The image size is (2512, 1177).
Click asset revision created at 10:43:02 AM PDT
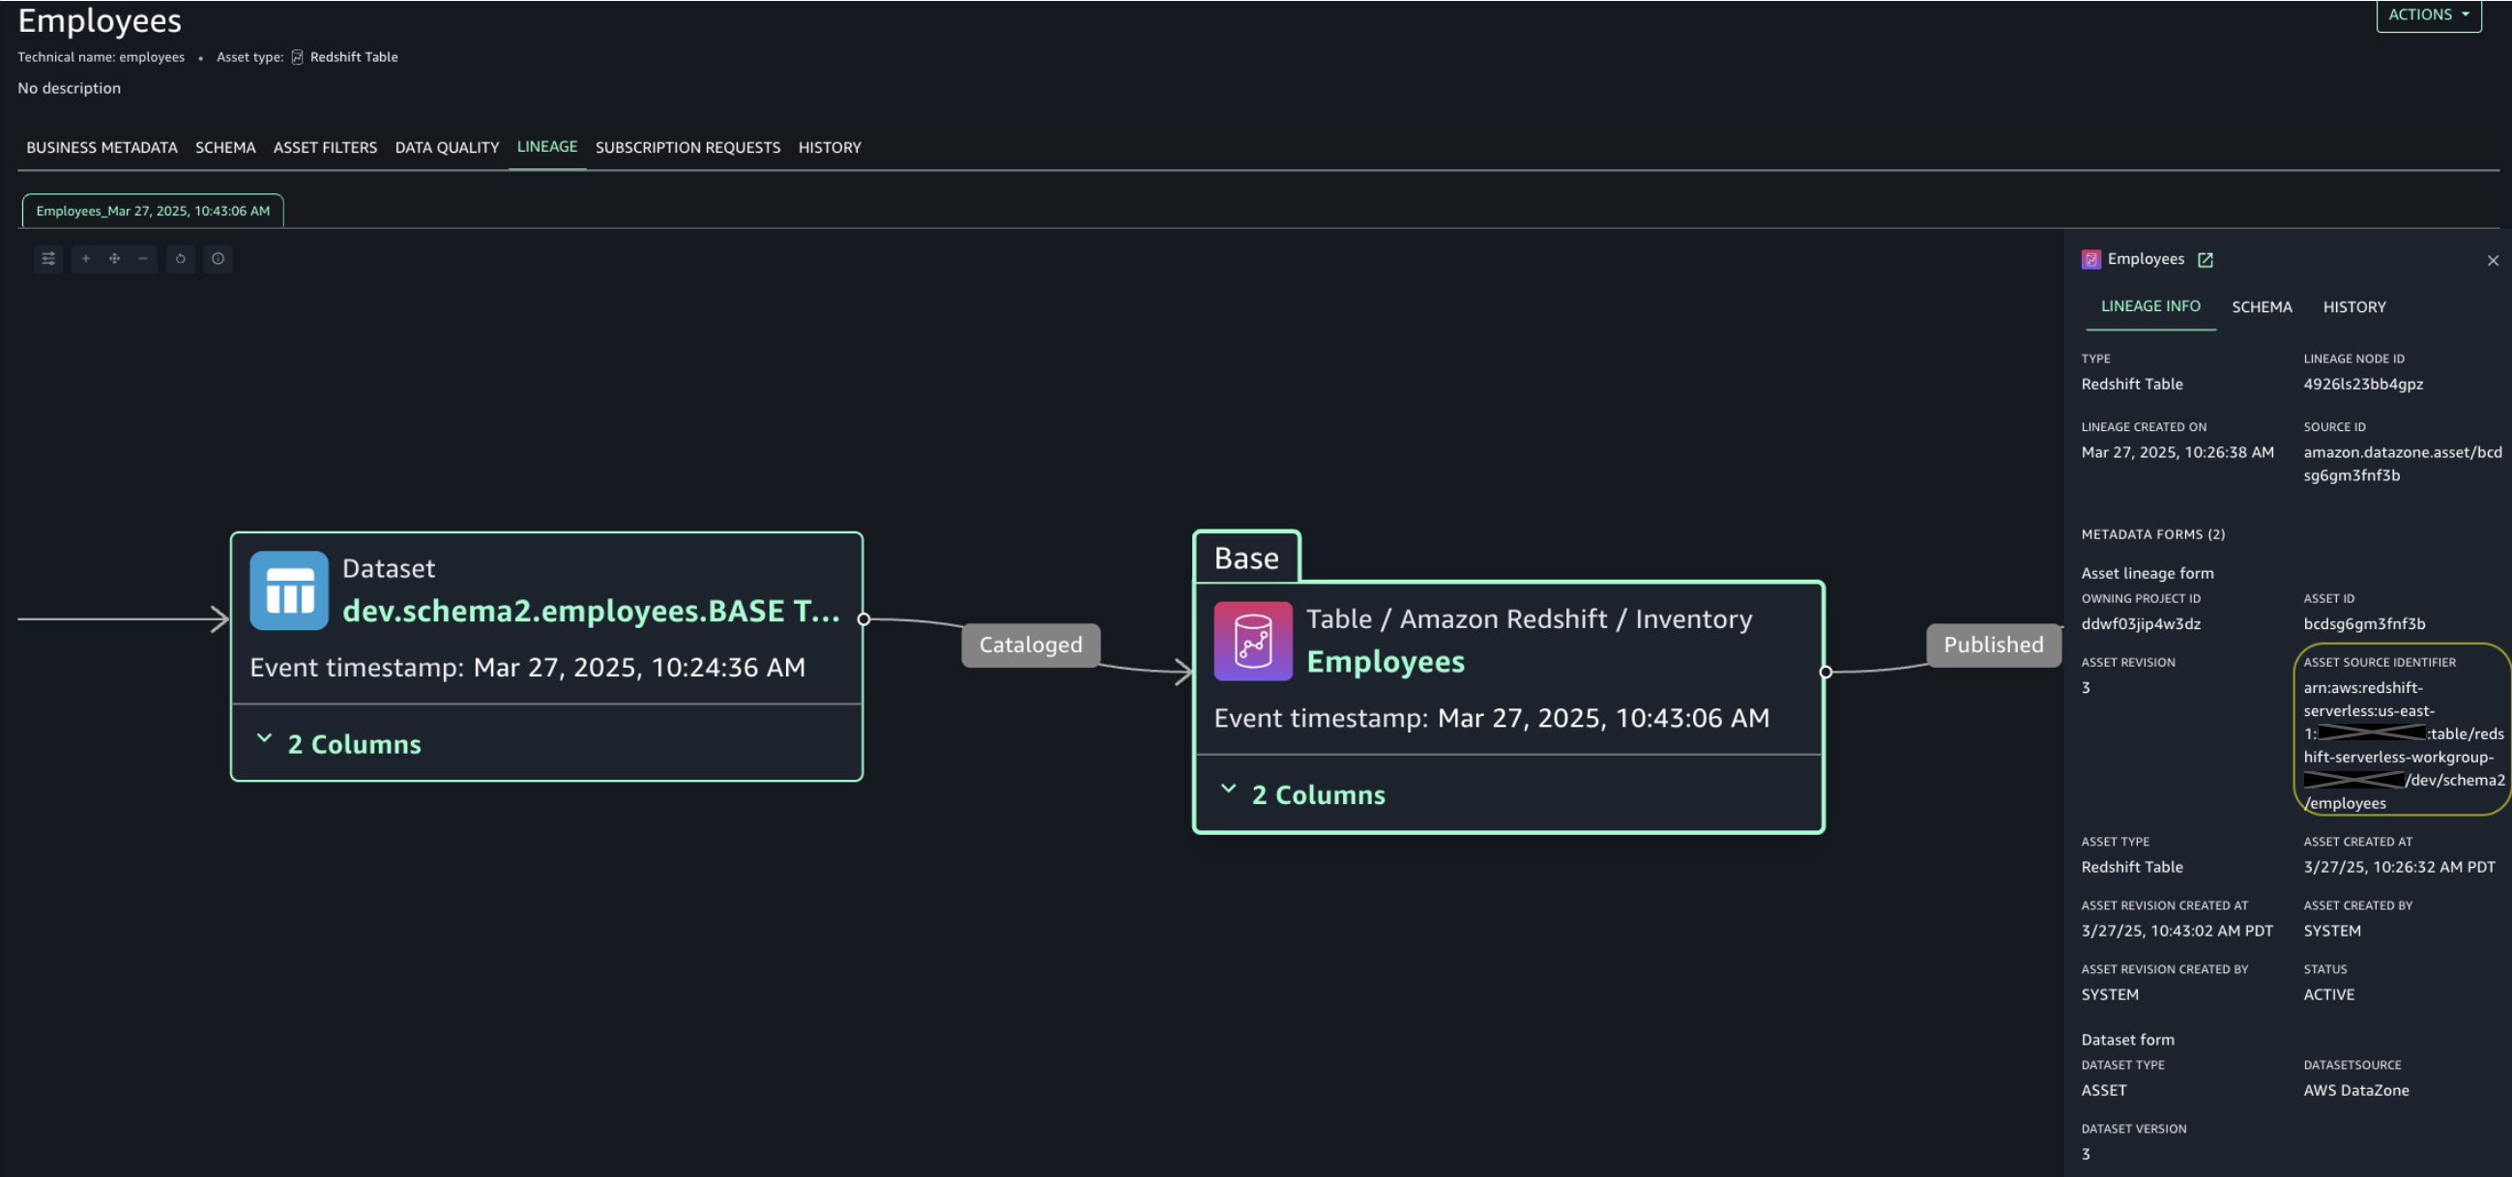[x=2176, y=932]
